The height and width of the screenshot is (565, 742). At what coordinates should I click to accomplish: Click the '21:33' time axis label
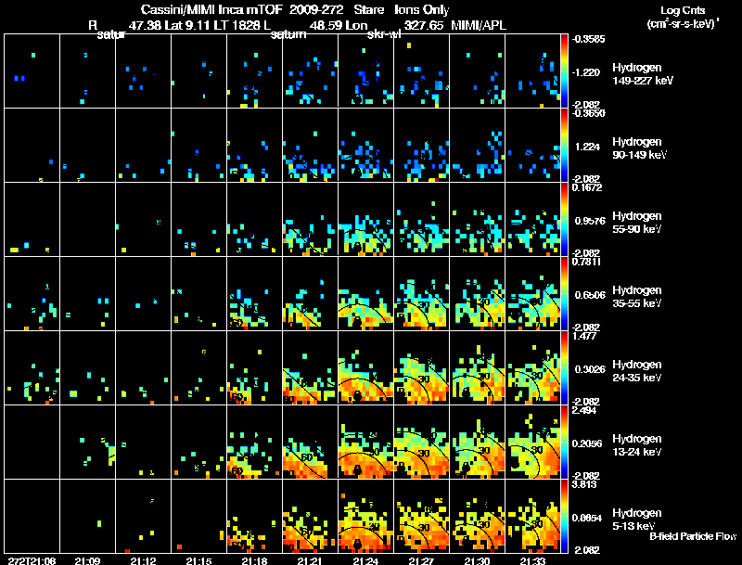[532, 560]
